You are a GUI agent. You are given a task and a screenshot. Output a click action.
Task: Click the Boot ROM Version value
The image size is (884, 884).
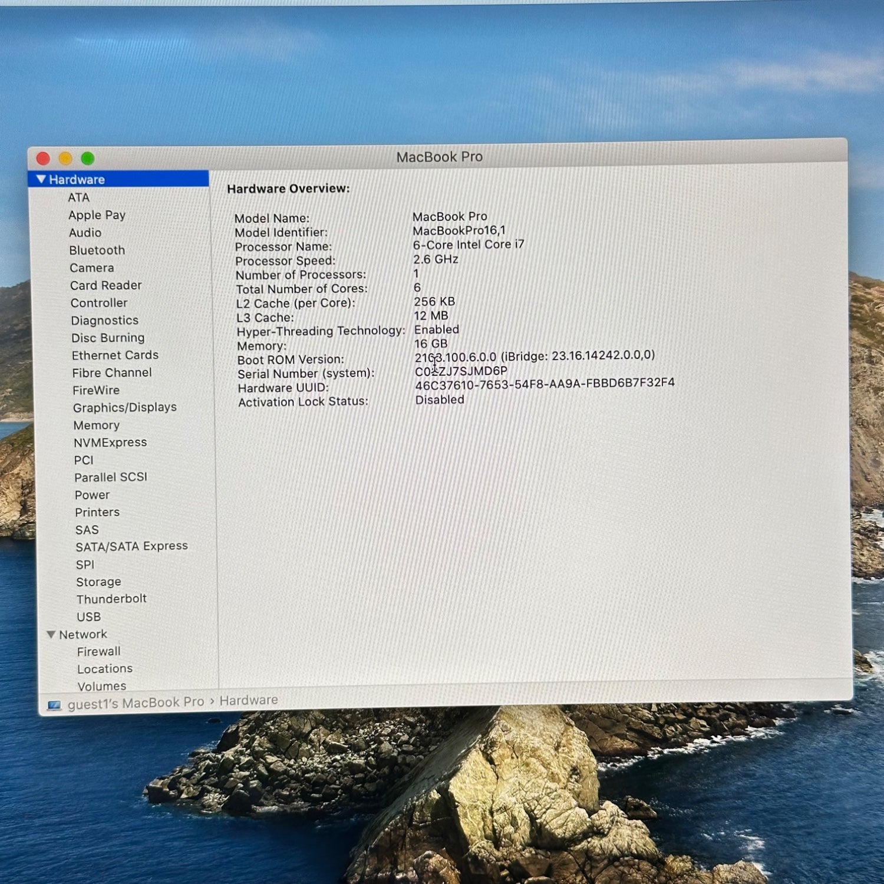(535, 356)
